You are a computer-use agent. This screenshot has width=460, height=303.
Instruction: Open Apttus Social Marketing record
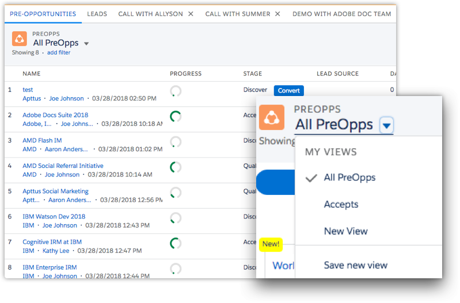click(55, 191)
